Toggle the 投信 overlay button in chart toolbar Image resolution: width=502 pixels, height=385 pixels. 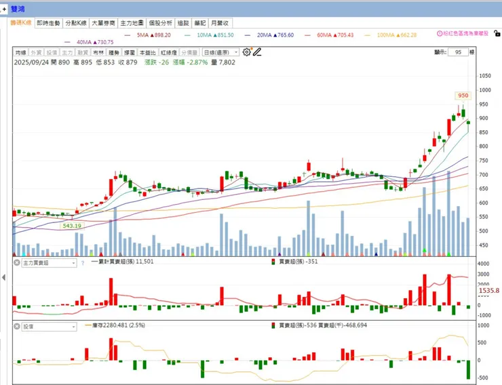pyautogui.click(x=52, y=52)
